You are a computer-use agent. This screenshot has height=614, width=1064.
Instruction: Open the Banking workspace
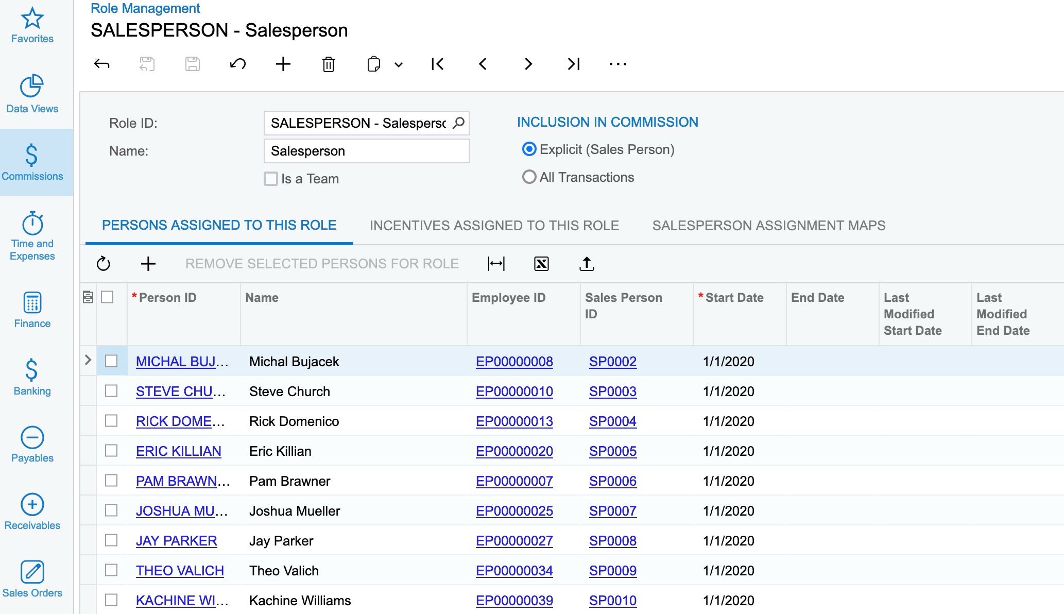(x=32, y=377)
